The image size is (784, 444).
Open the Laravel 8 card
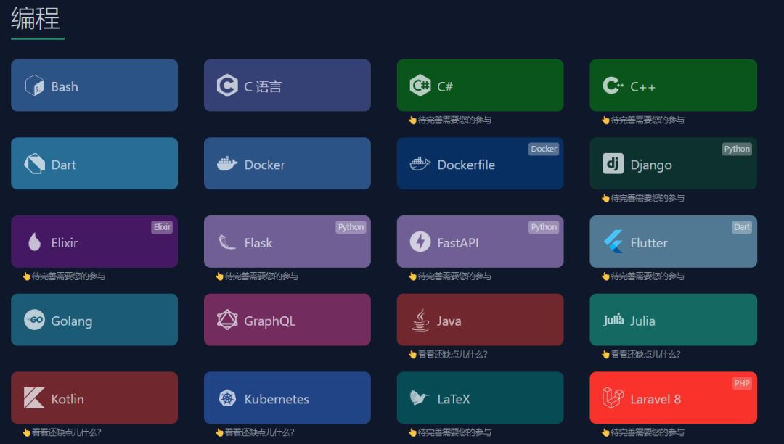click(x=674, y=398)
